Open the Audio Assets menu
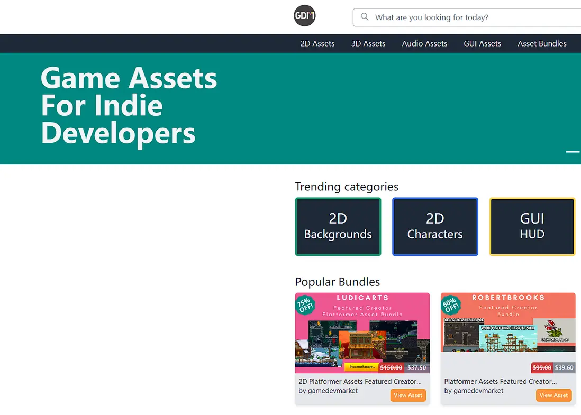The width and height of the screenshot is (581, 415). point(424,44)
